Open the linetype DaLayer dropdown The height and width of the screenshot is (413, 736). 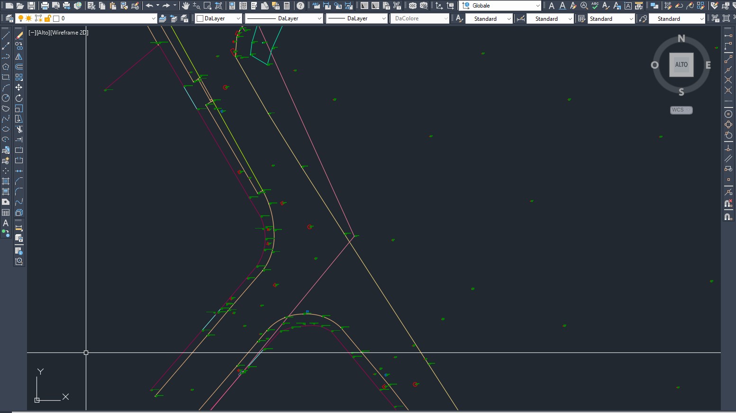coord(319,18)
